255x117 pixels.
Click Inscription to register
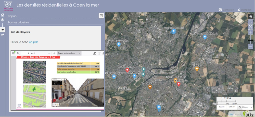245,10
